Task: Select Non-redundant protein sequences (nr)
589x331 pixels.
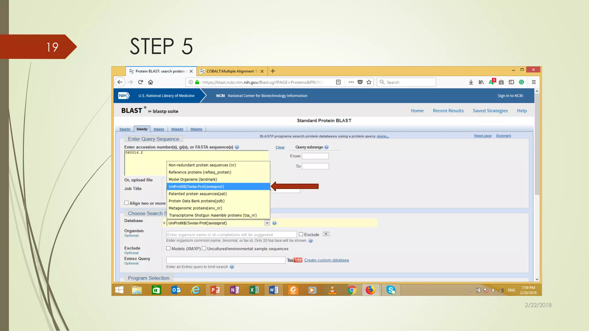Action: pos(218,165)
